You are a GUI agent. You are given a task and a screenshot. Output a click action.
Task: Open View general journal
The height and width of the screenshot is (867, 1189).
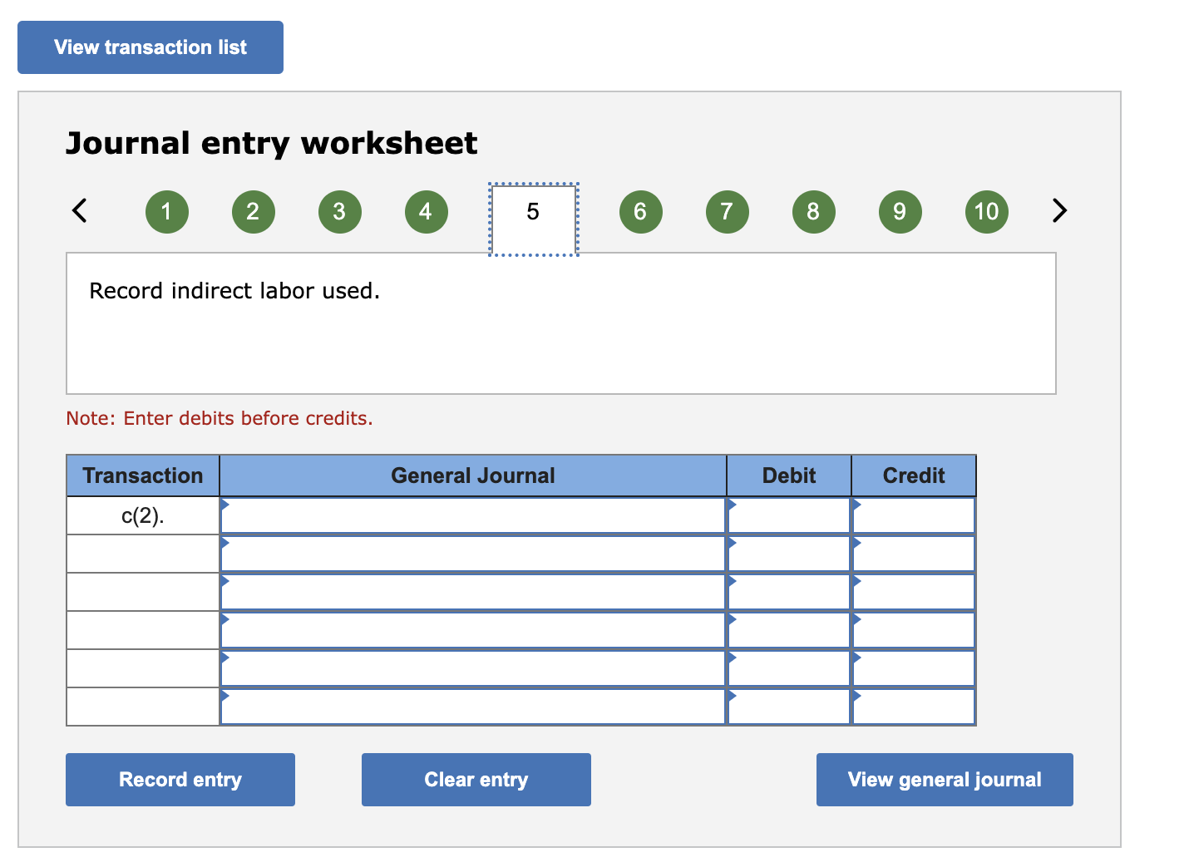[944, 779]
